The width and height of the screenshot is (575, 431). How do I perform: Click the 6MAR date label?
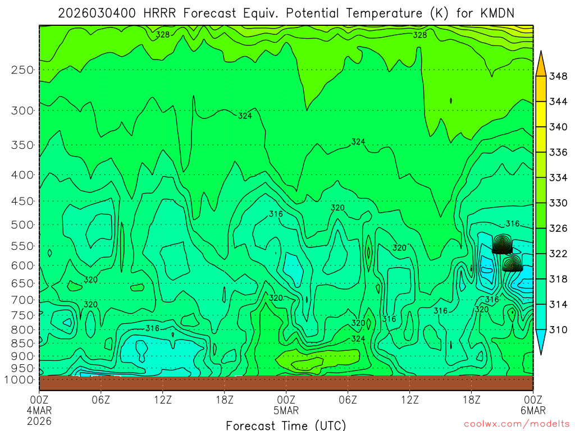tap(533, 410)
